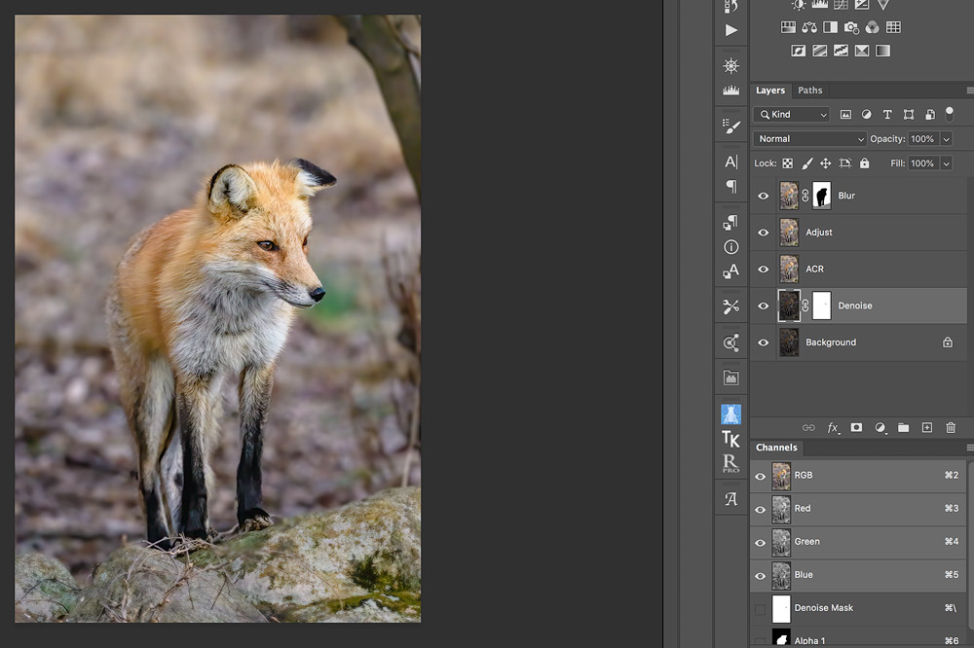Screen dimensions: 974x648
Task: Open the fx layer styles menu
Action: pyautogui.click(x=833, y=427)
